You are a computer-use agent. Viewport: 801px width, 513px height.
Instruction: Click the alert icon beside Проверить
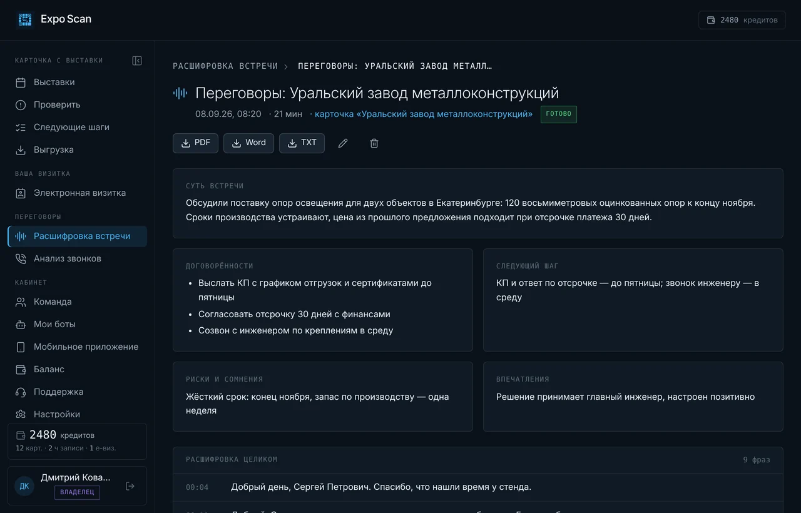tap(21, 105)
